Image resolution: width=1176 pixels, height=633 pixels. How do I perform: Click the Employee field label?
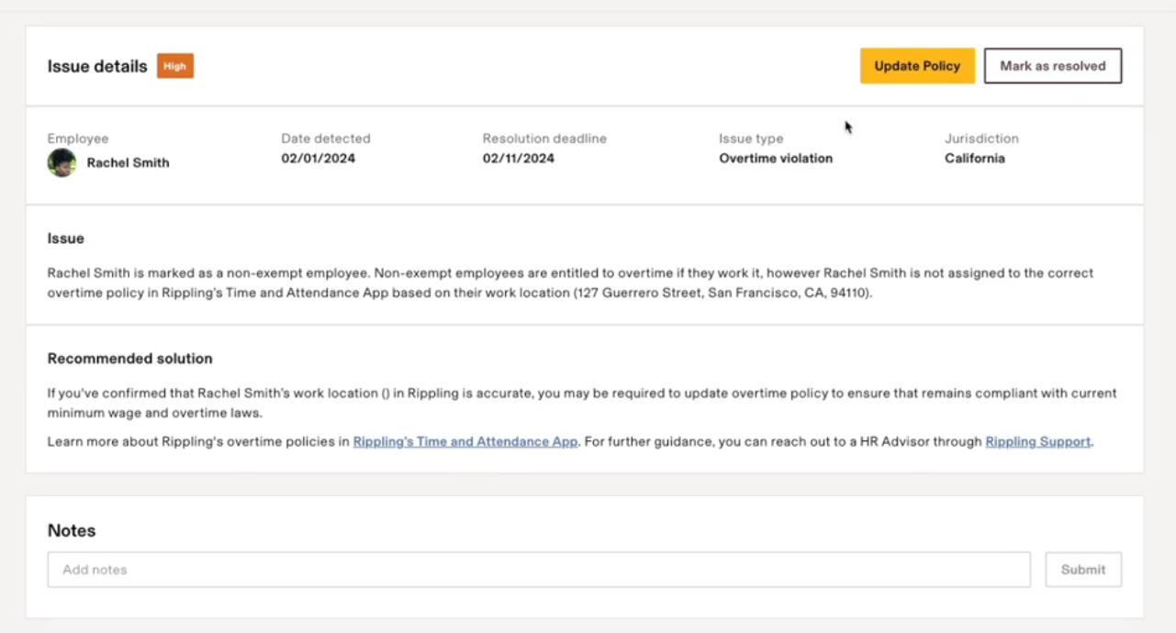tap(78, 139)
